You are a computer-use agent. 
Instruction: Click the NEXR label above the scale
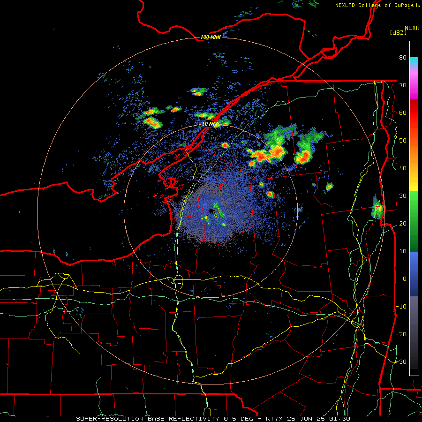pyautogui.click(x=412, y=28)
